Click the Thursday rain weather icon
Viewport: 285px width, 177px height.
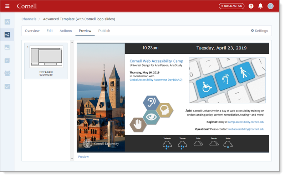[x=183, y=145]
